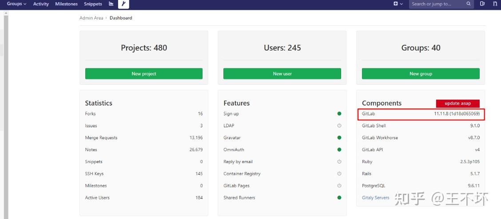
Task: Open the Admin Area wrench icon
Action: coord(123,4)
